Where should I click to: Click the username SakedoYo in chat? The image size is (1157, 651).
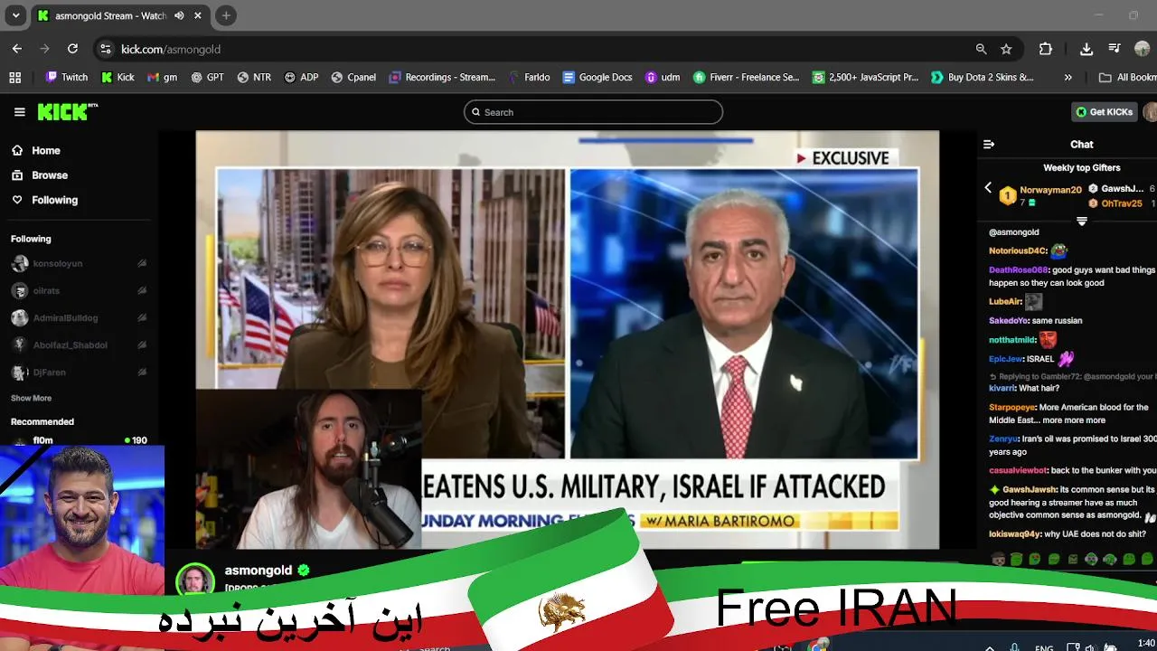[1009, 321]
